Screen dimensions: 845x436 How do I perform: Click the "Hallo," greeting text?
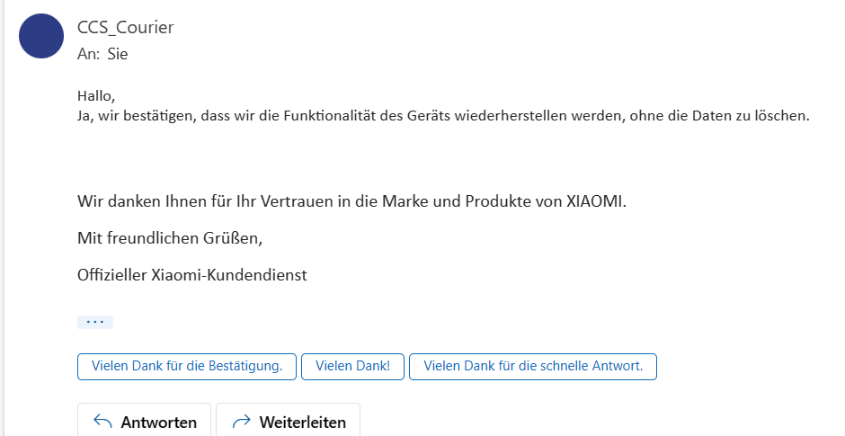tap(97, 96)
